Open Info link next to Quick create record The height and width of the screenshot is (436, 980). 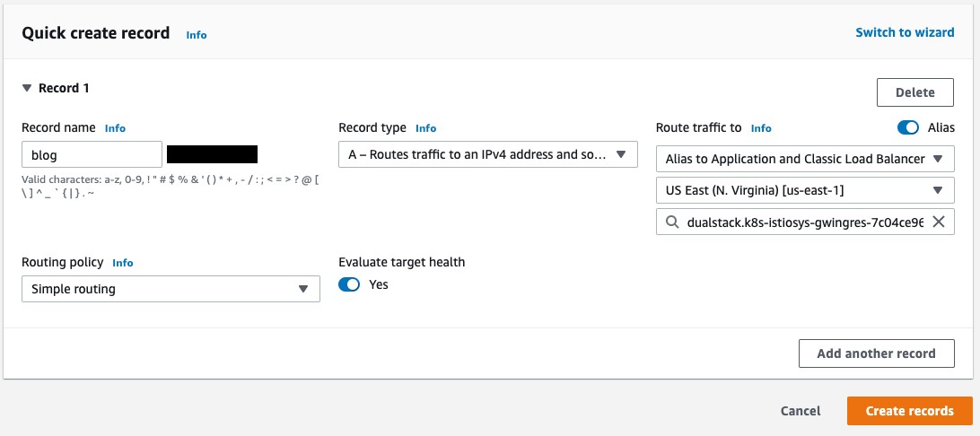coord(197,35)
